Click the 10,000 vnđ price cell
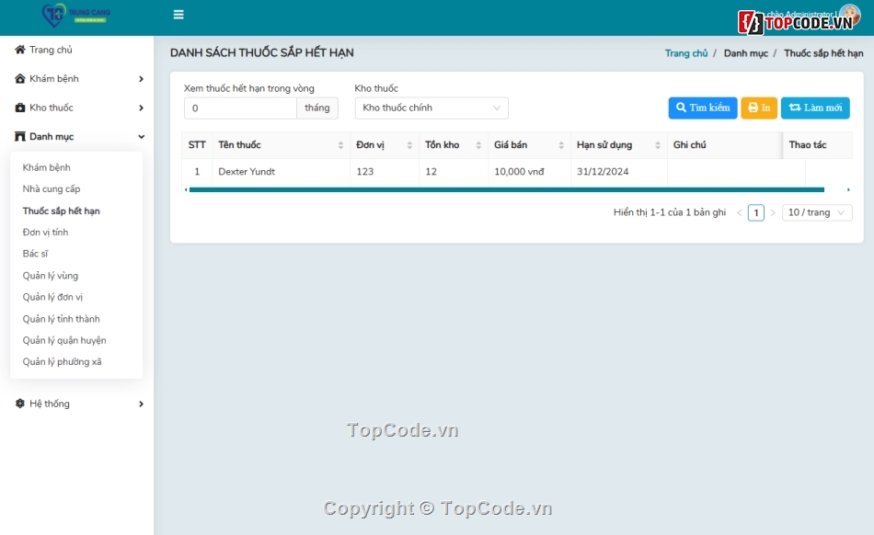The image size is (874, 535). coord(529,172)
